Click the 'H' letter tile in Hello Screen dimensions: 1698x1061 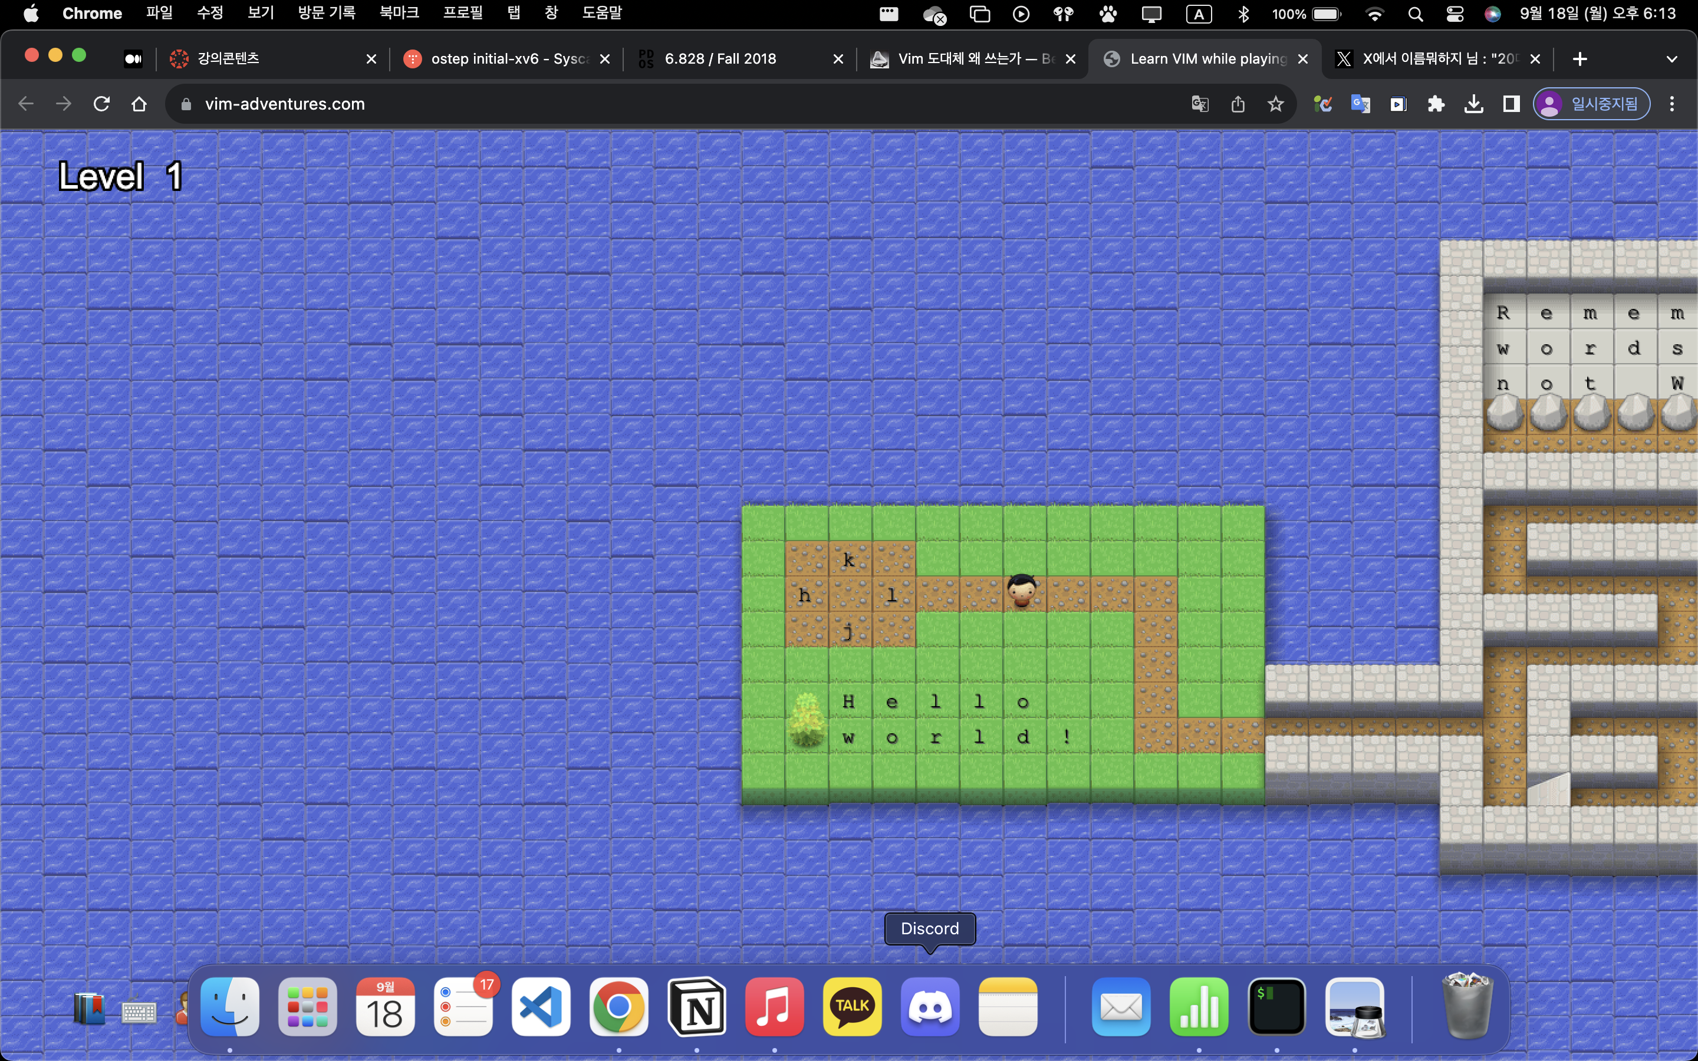pyautogui.click(x=849, y=701)
